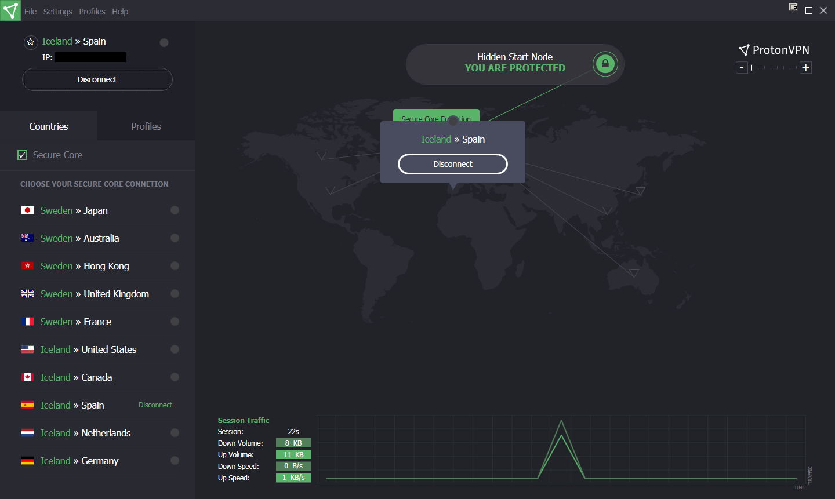Click Disconnect button in the sidebar header
The image size is (835, 499).
(97, 79)
